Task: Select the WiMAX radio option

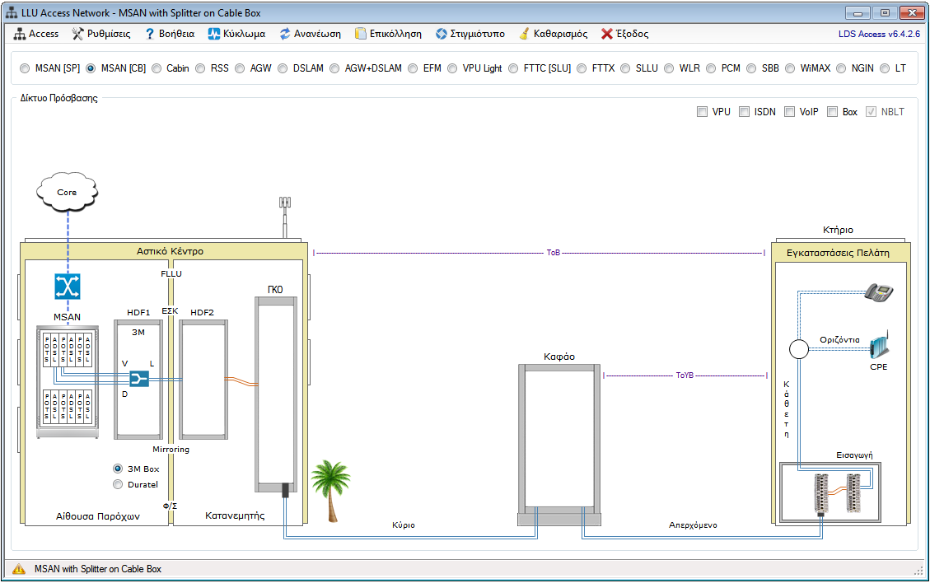Action: pos(791,68)
